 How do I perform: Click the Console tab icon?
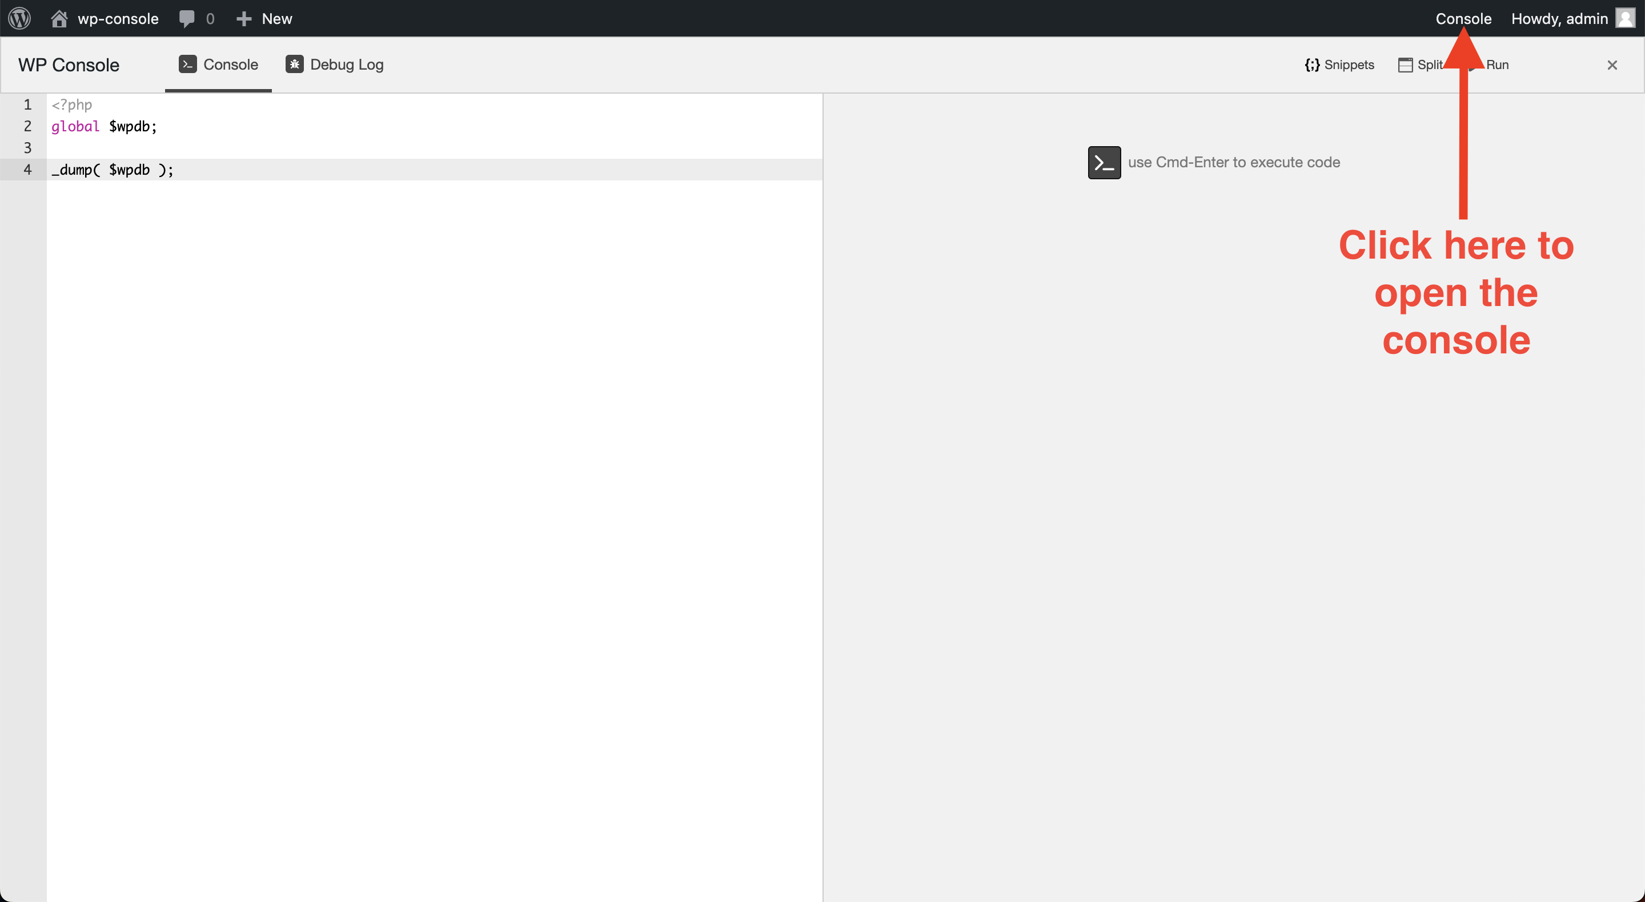coord(188,65)
